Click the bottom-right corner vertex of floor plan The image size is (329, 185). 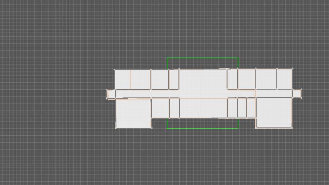(x=292, y=128)
